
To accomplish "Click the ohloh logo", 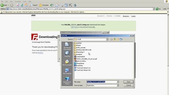I will tap(33, 15).
